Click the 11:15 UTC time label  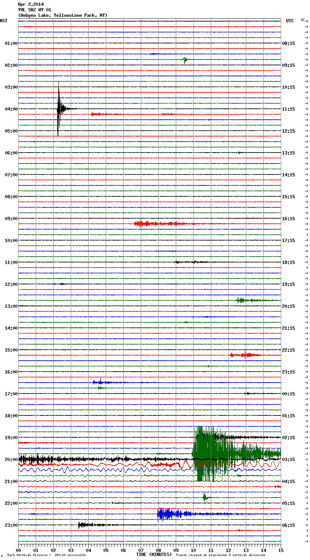(288, 109)
